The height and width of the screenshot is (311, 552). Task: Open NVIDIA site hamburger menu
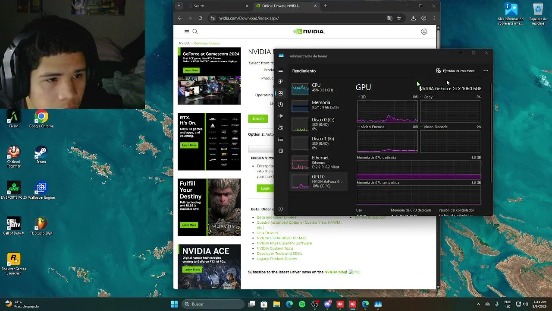187,32
